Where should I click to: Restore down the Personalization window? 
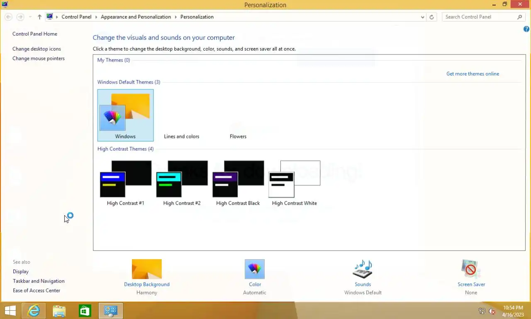505,5
